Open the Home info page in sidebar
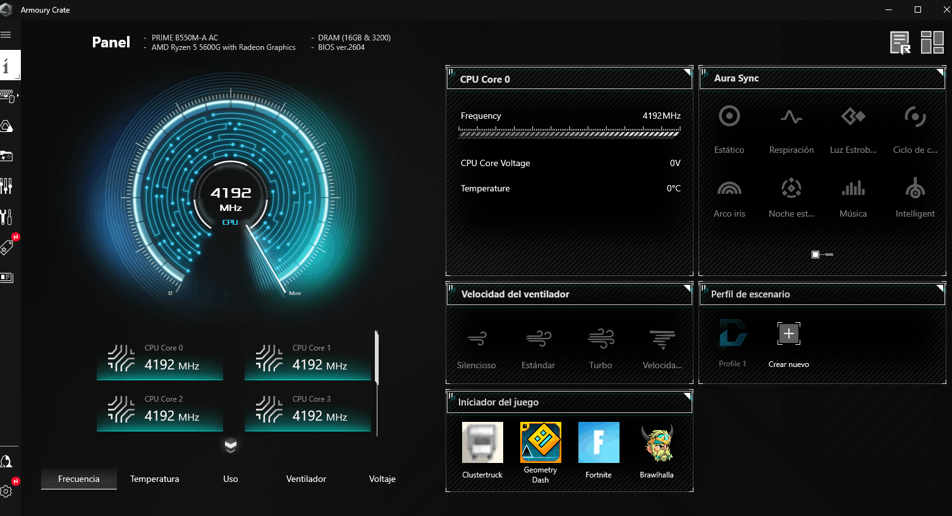Screen dimensions: 952x516 pyautogui.click(x=9, y=66)
